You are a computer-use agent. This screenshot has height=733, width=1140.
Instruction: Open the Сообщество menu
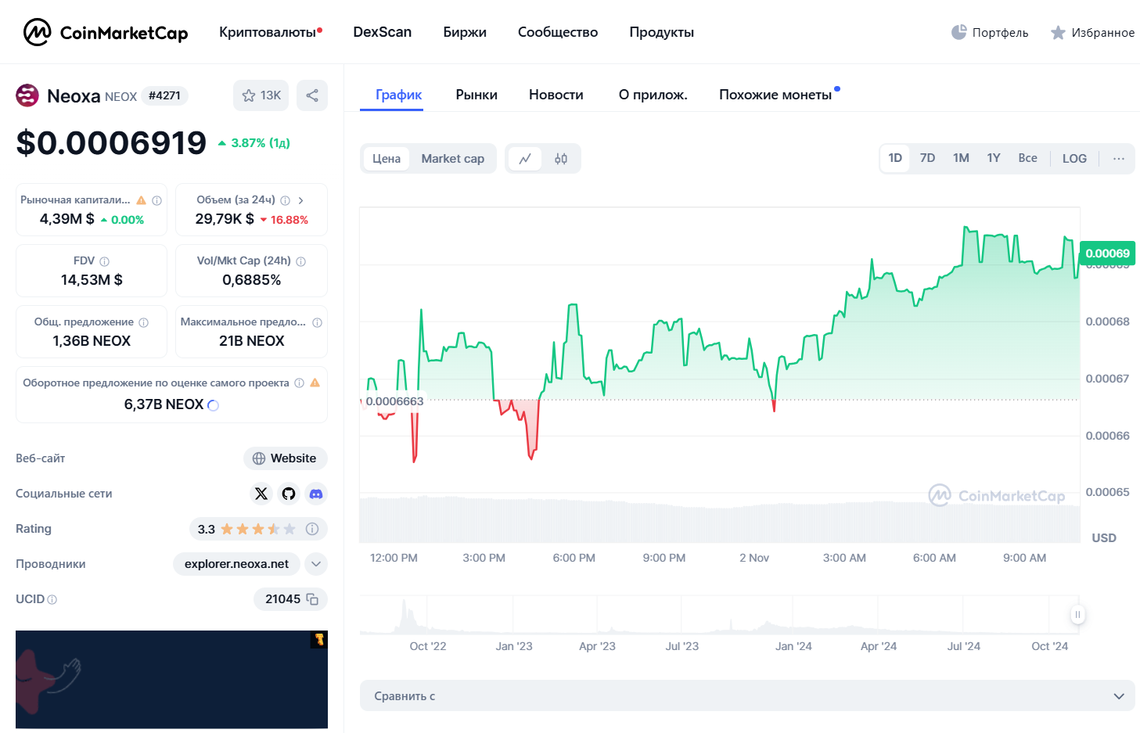tap(558, 32)
